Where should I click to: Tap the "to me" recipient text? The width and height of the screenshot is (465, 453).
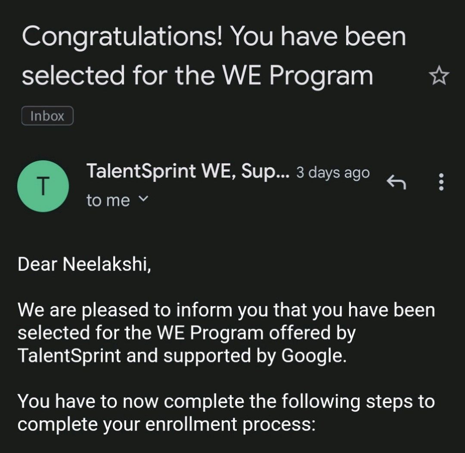coord(108,200)
